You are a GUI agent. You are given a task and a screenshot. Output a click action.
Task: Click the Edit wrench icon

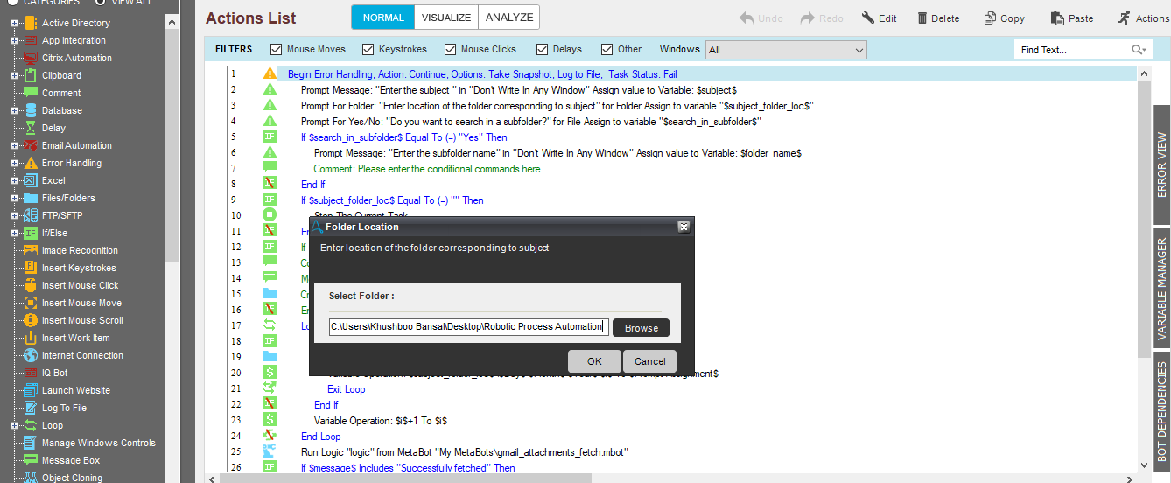(868, 18)
